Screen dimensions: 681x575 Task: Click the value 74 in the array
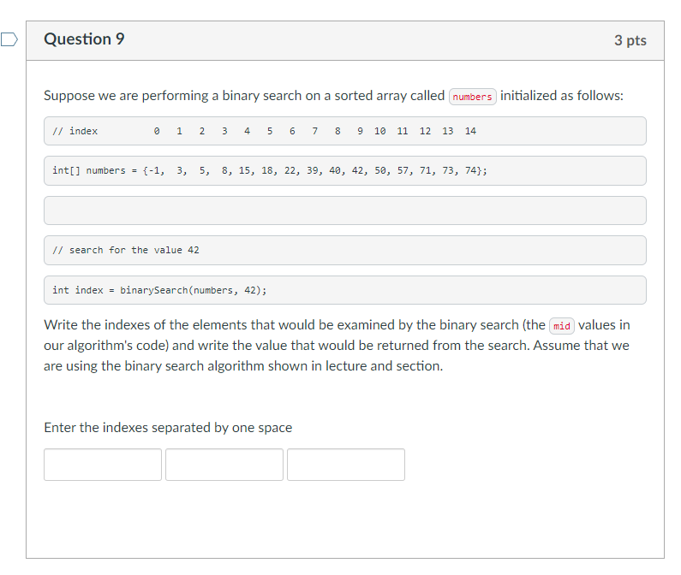(470, 170)
